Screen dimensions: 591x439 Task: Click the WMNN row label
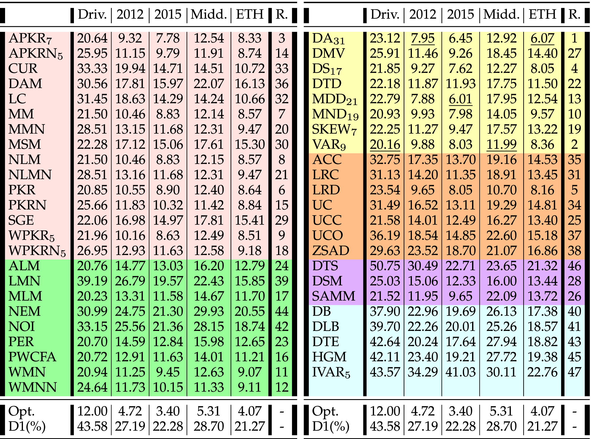[x=32, y=387]
